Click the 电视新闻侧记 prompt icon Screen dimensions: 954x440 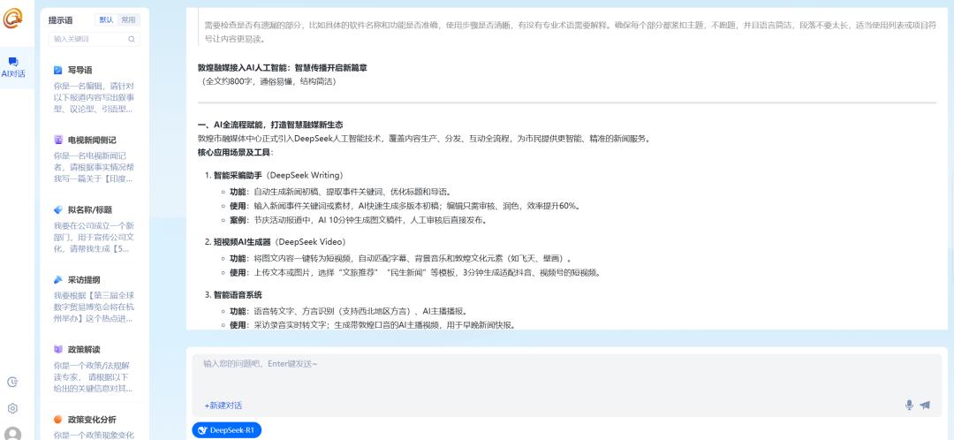tap(57, 140)
